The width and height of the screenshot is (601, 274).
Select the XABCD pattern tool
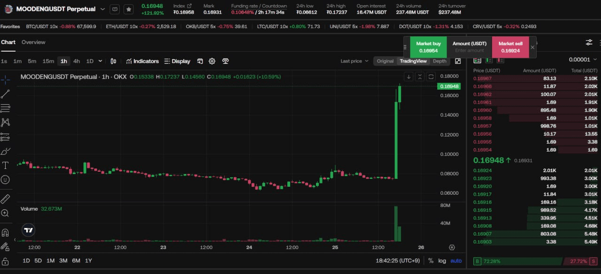pyautogui.click(x=5, y=122)
